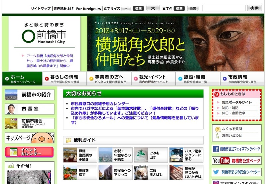
Task: Click the お問い合わせ phone icon
Action: pyautogui.click(x=218, y=135)
